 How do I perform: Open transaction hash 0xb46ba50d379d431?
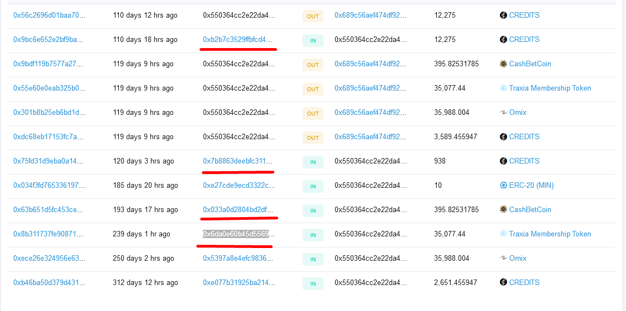pyautogui.click(x=50, y=283)
